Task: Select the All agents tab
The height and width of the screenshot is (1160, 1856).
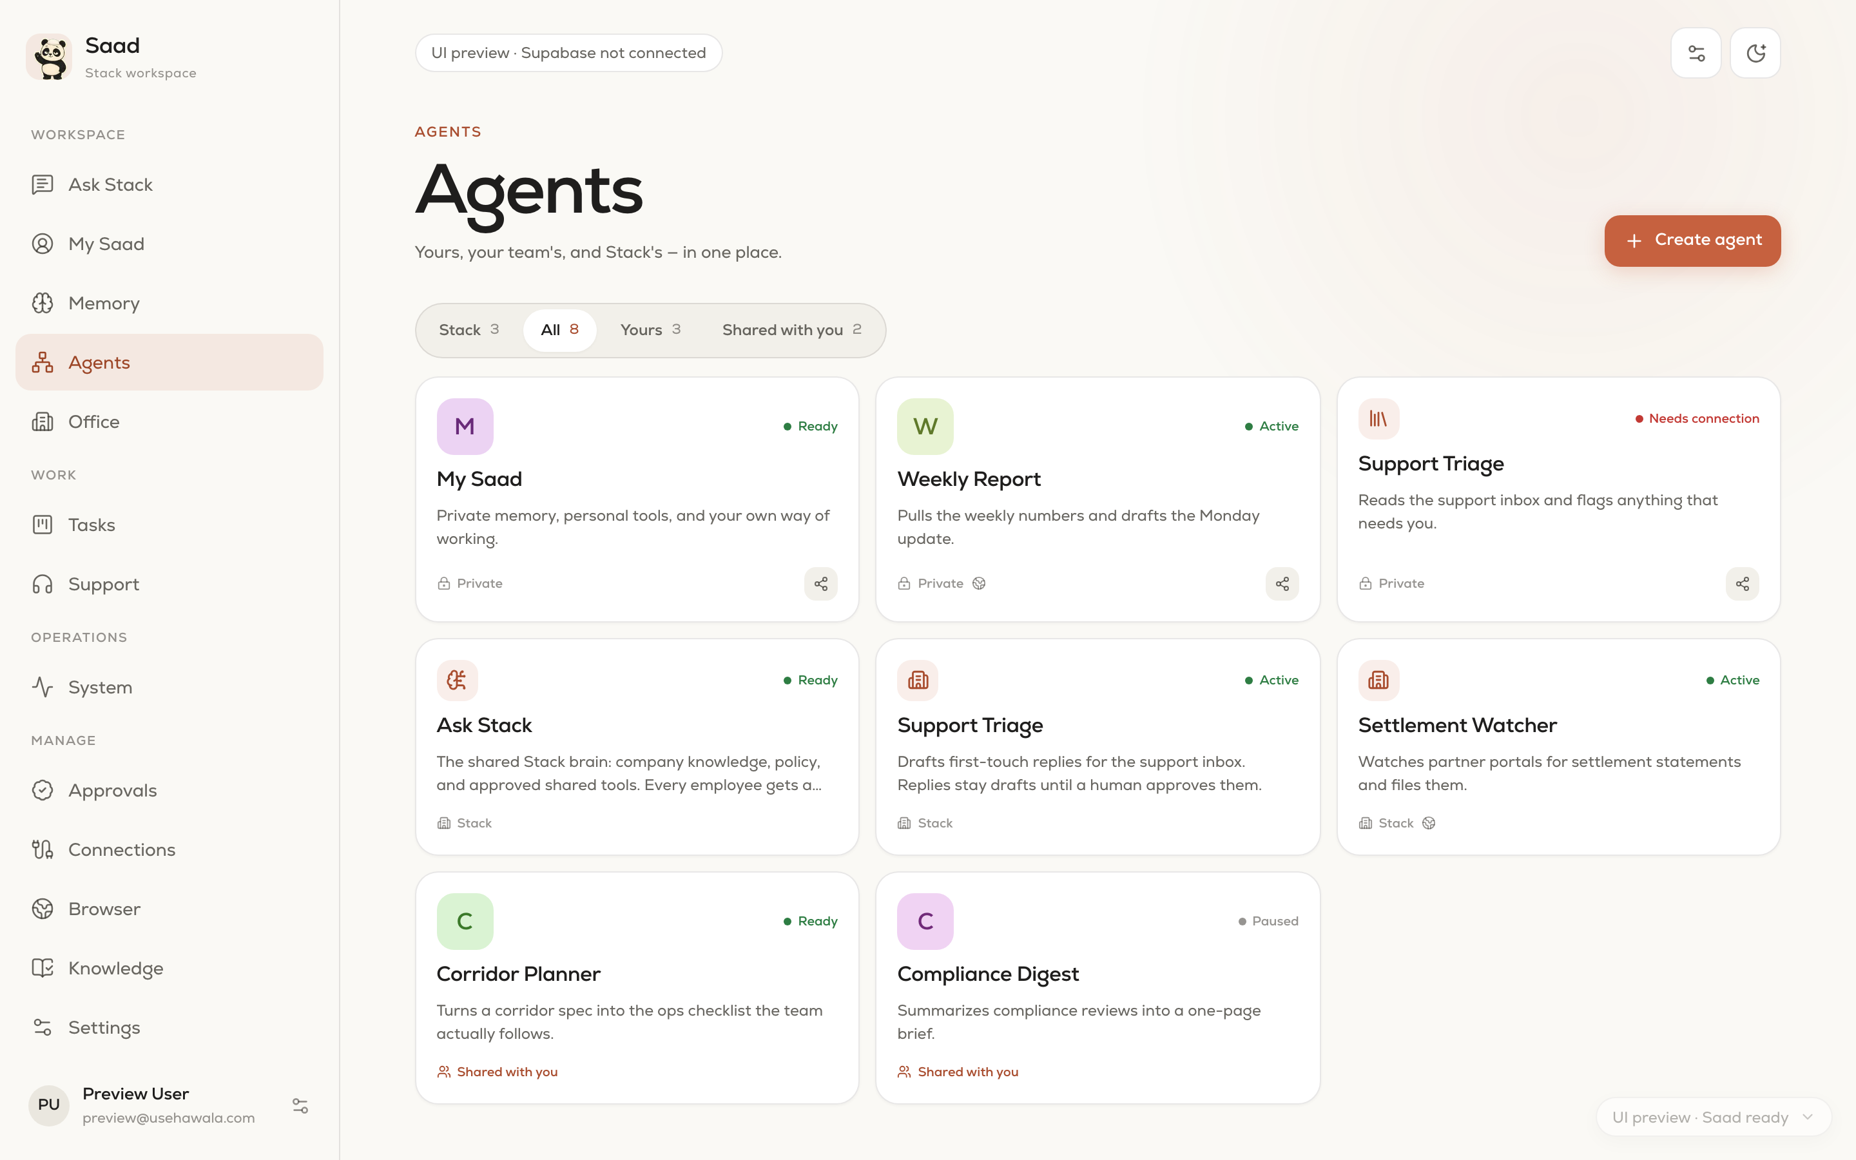Action: (x=560, y=330)
